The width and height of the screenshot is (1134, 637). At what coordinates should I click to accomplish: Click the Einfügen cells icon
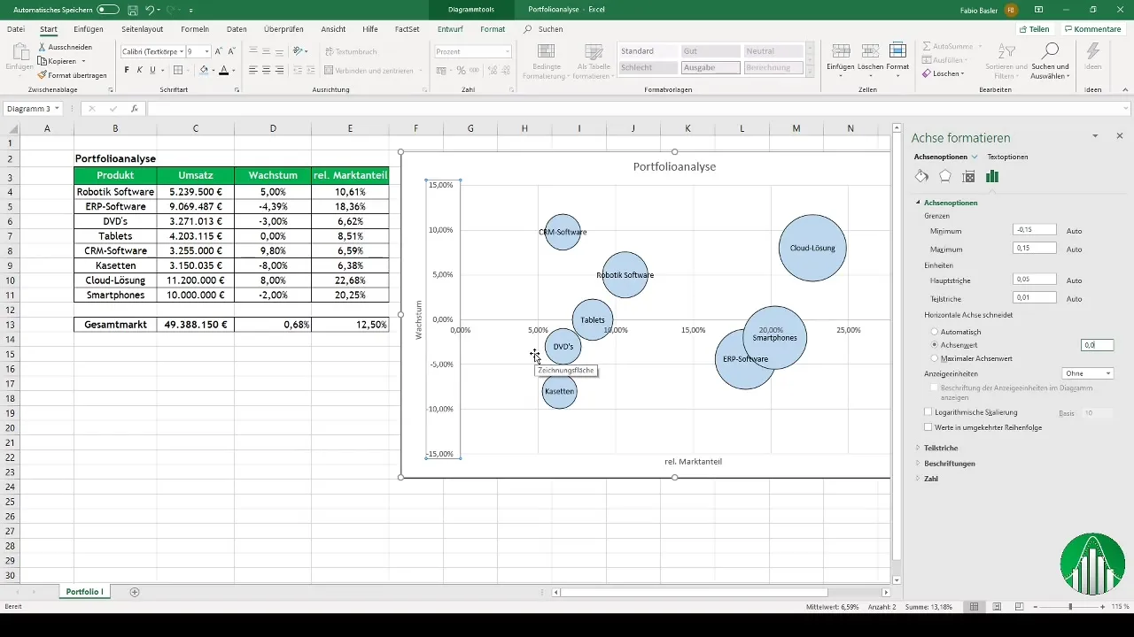click(x=841, y=50)
